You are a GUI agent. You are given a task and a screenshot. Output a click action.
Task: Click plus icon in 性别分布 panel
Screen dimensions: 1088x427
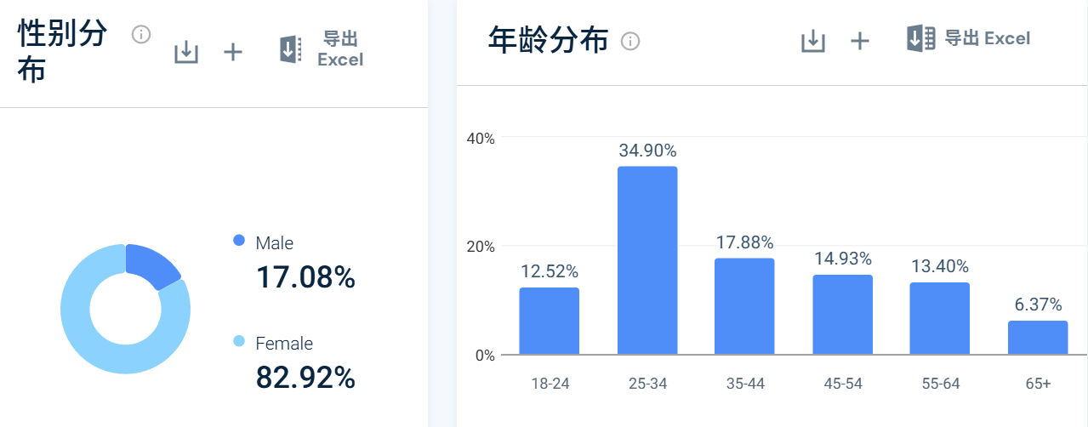tap(233, 52)
